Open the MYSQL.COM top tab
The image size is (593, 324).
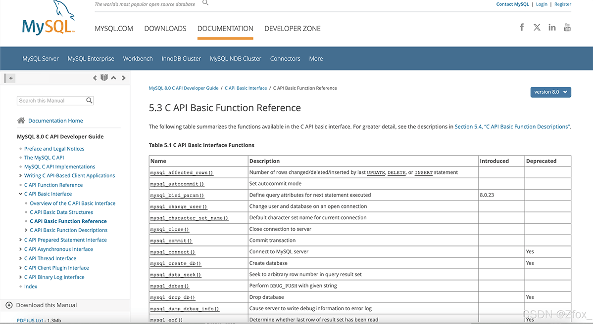114,29
